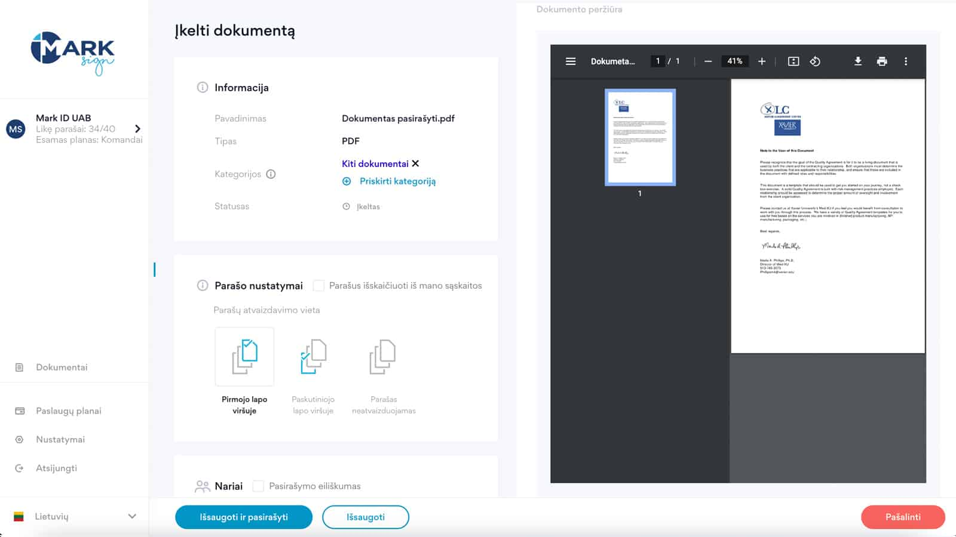Enable Parašus išskaičiuoti iš mano sąskaitos checkbox
Viewport: 956px width, 537px height.
click(319, 286)
